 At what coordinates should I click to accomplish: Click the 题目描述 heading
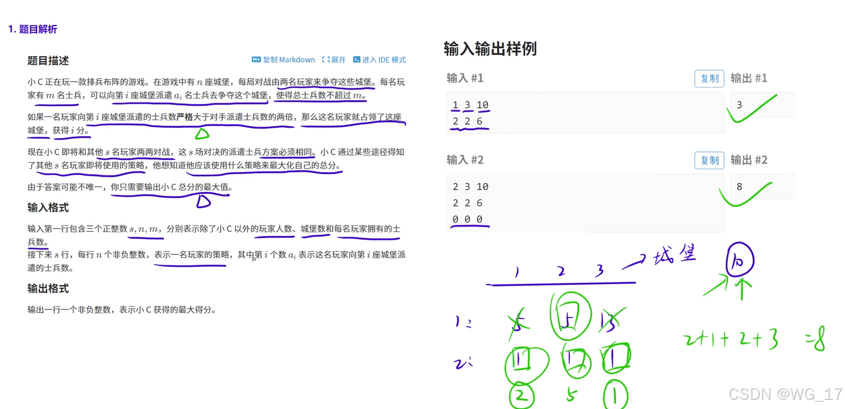48,60
